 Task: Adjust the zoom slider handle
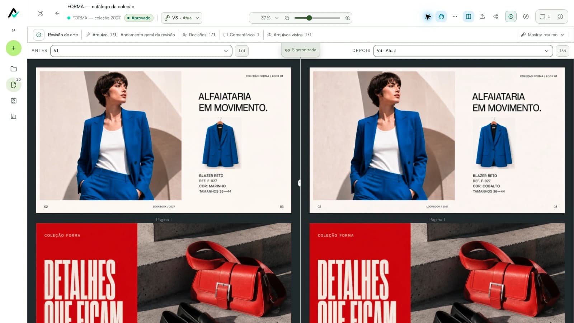click(309, 18)
